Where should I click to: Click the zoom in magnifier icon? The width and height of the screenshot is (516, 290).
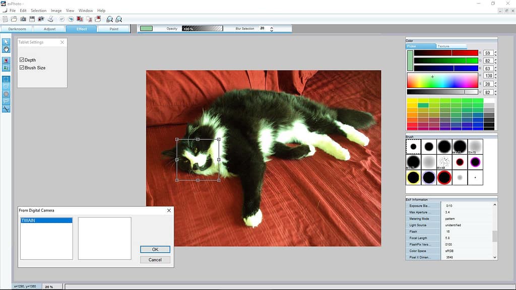point(109,19)
